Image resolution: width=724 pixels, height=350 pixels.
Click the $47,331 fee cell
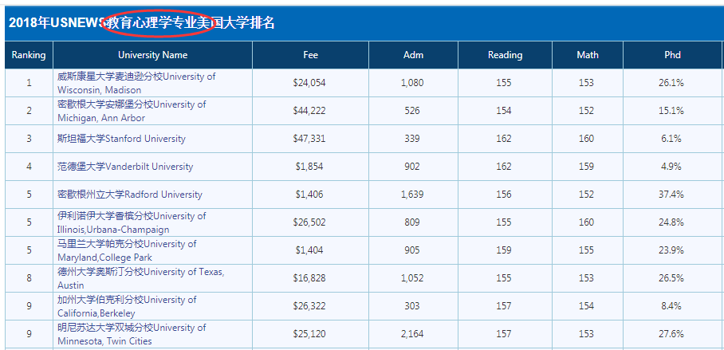coord(309,139)
